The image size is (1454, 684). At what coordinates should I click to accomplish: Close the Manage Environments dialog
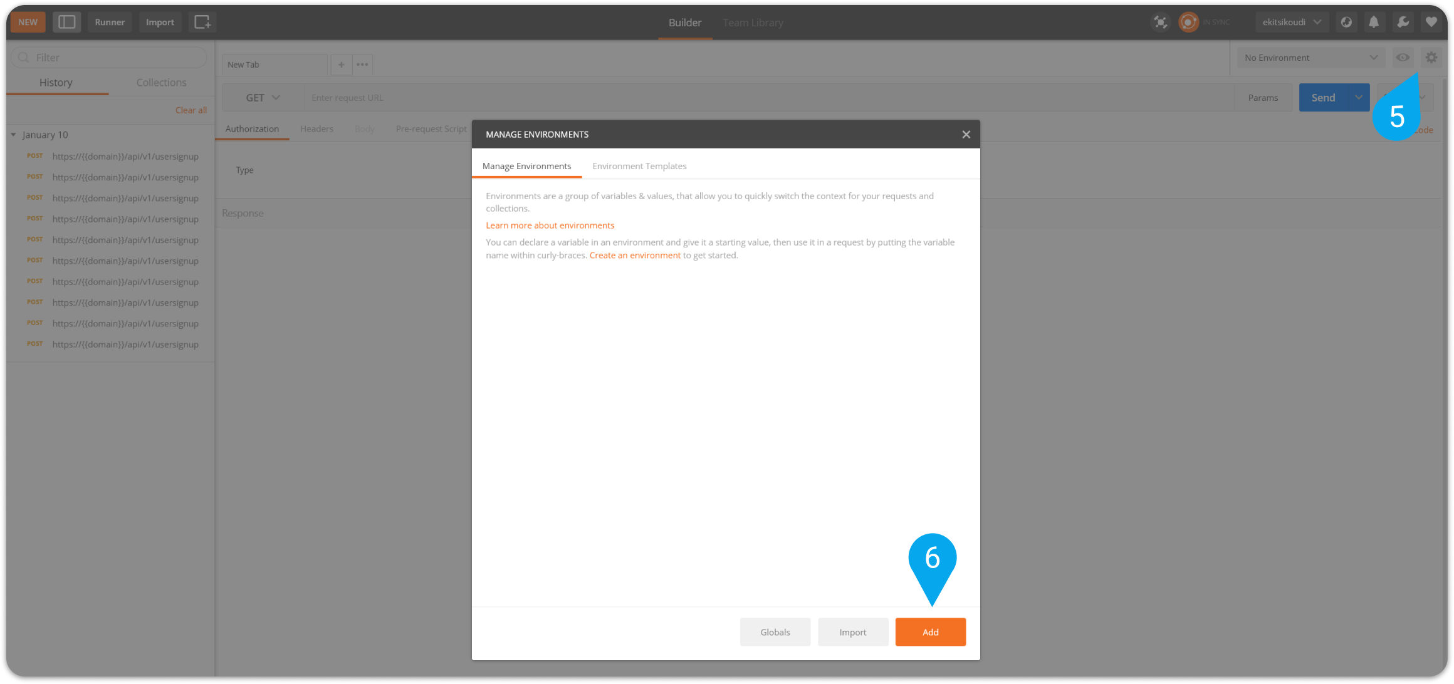(x=966, y=135)
